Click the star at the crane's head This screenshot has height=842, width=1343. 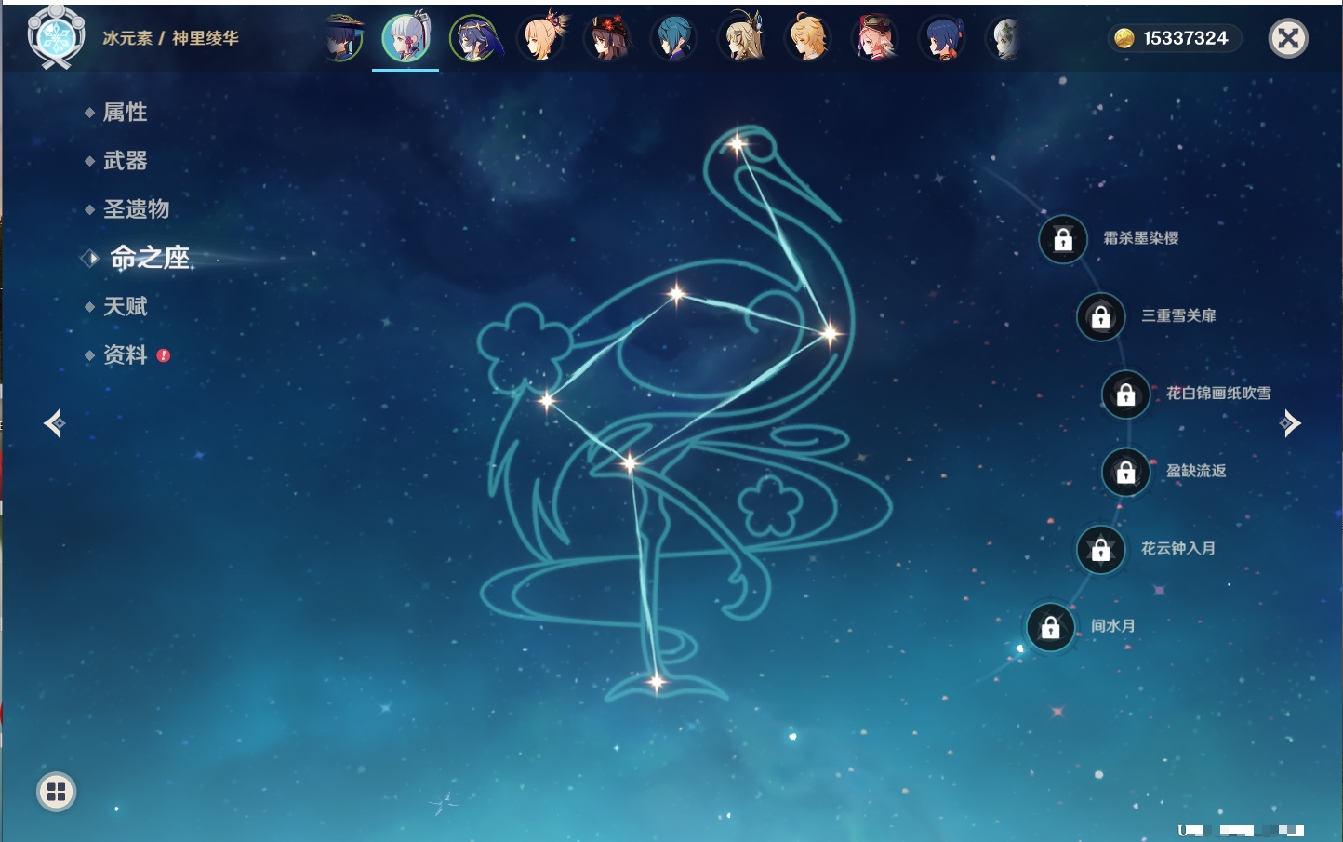[738, 144]
